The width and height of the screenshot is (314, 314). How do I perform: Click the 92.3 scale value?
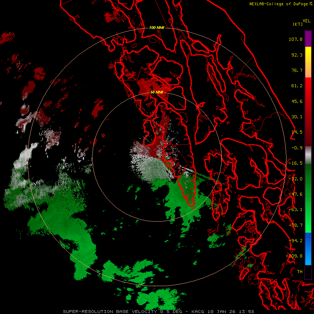tap(297, 55)
